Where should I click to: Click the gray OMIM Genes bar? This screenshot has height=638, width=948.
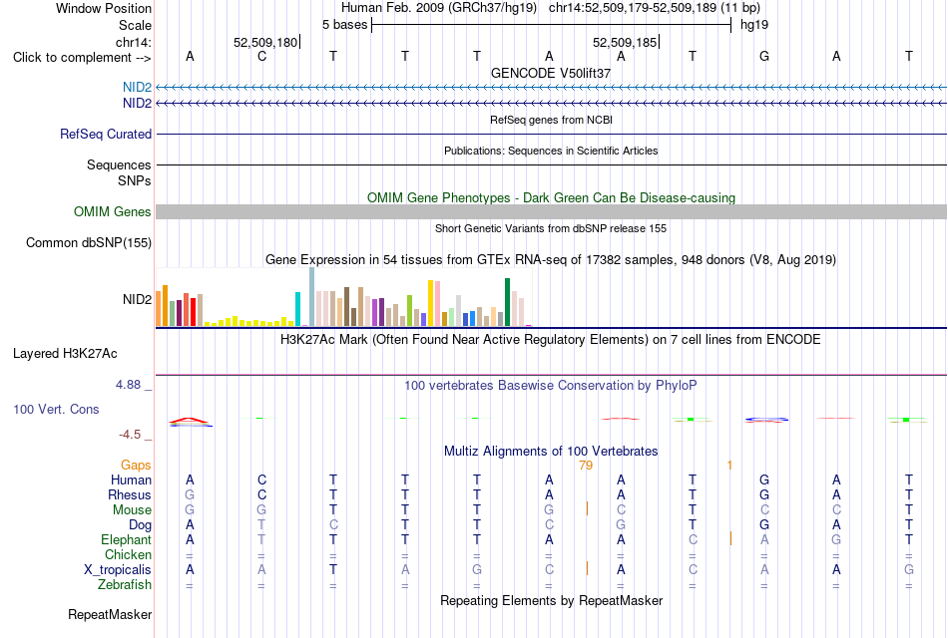(x=552, y=211)
